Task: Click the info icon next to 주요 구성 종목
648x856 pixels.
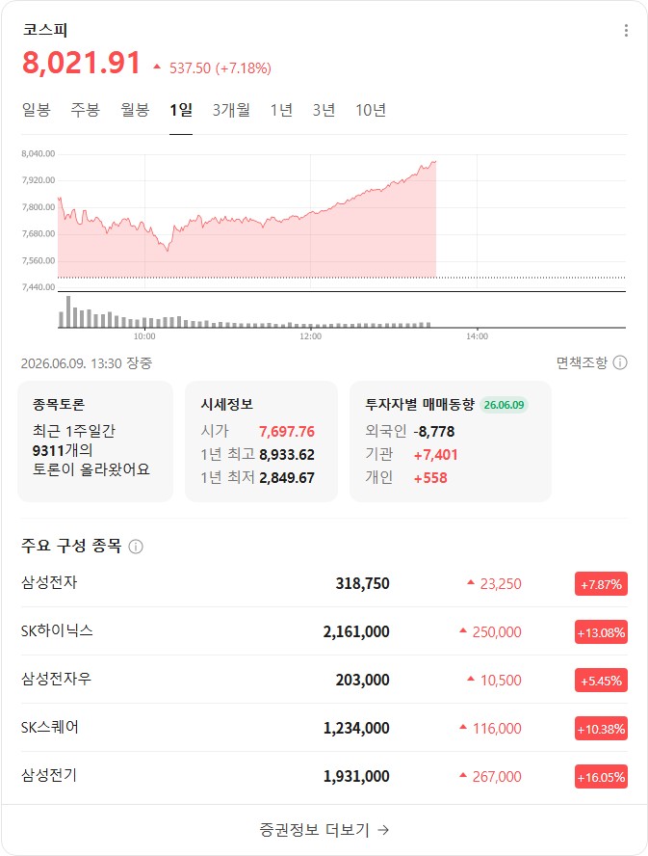Action: [x=135, y=546]
